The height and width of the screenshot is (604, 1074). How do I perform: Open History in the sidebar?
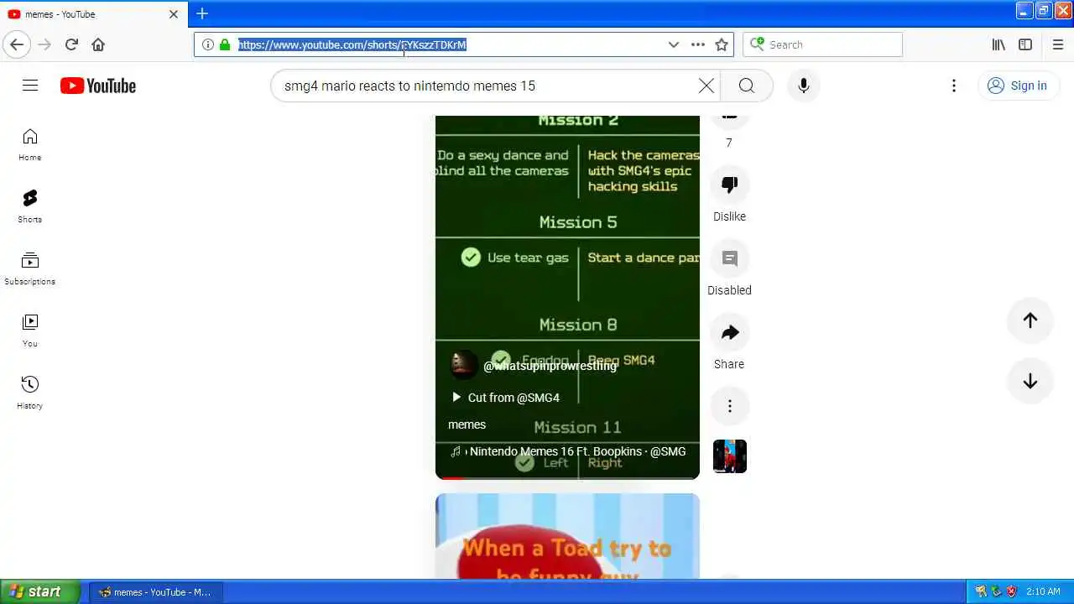[30, 393]
